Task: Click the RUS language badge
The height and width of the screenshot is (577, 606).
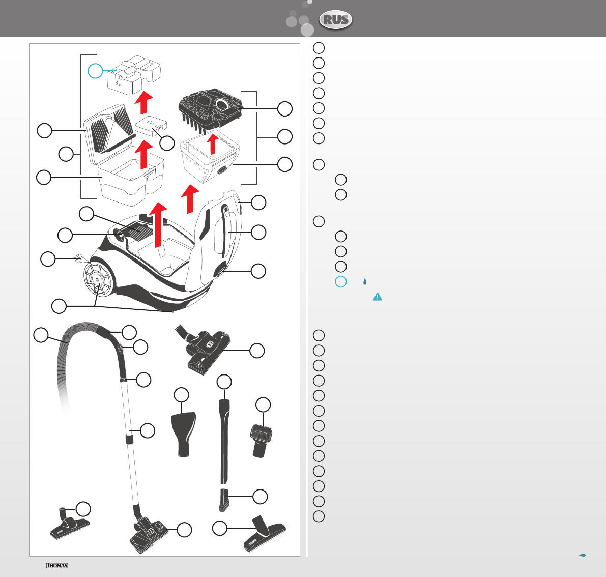Action: click(335, 20)
